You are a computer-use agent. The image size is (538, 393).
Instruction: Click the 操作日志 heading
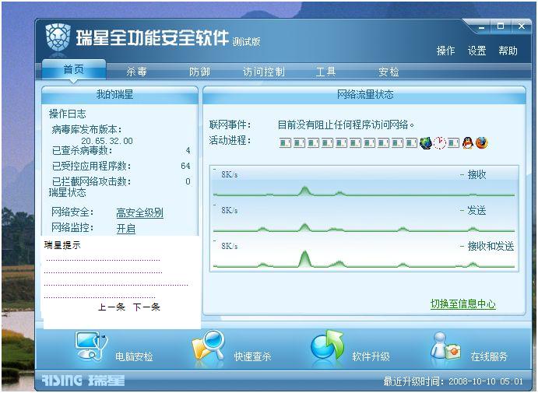pyautogui.click(x=67, y=114)
